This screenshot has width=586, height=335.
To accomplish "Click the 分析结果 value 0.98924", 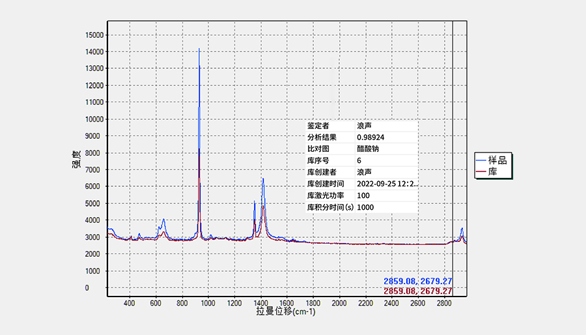I will (x=370, y=138).
